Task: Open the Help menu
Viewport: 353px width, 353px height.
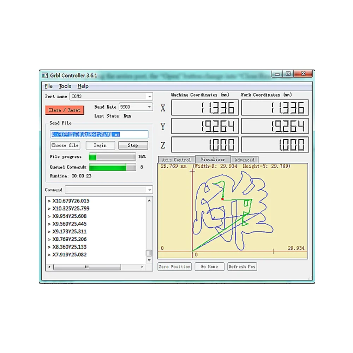Action: [83, 86]
